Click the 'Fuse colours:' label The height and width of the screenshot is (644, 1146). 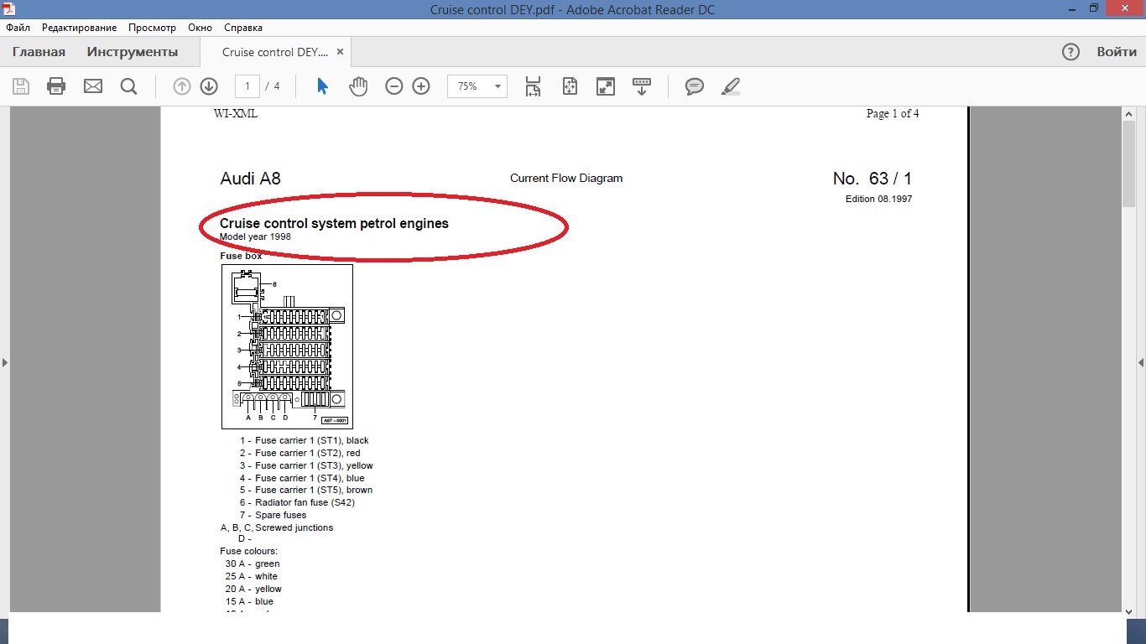point(248,551)
